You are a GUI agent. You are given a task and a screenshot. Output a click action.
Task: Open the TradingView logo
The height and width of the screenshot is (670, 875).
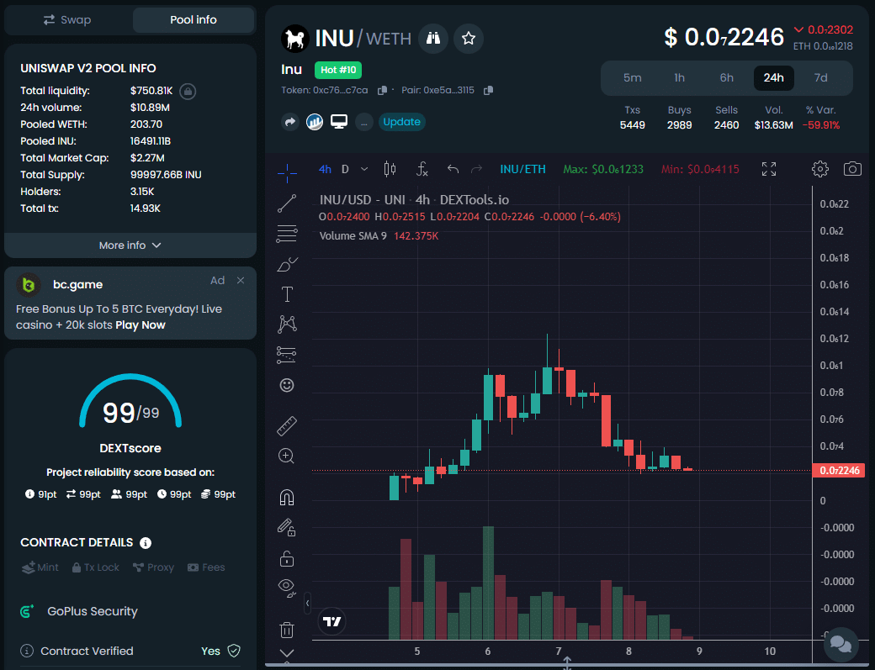click(x=331, y=621)
